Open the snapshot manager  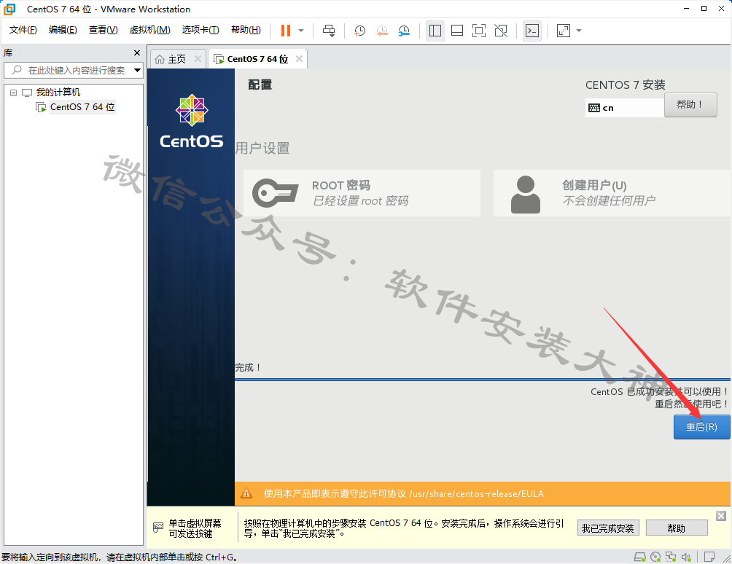coord(404,31)
